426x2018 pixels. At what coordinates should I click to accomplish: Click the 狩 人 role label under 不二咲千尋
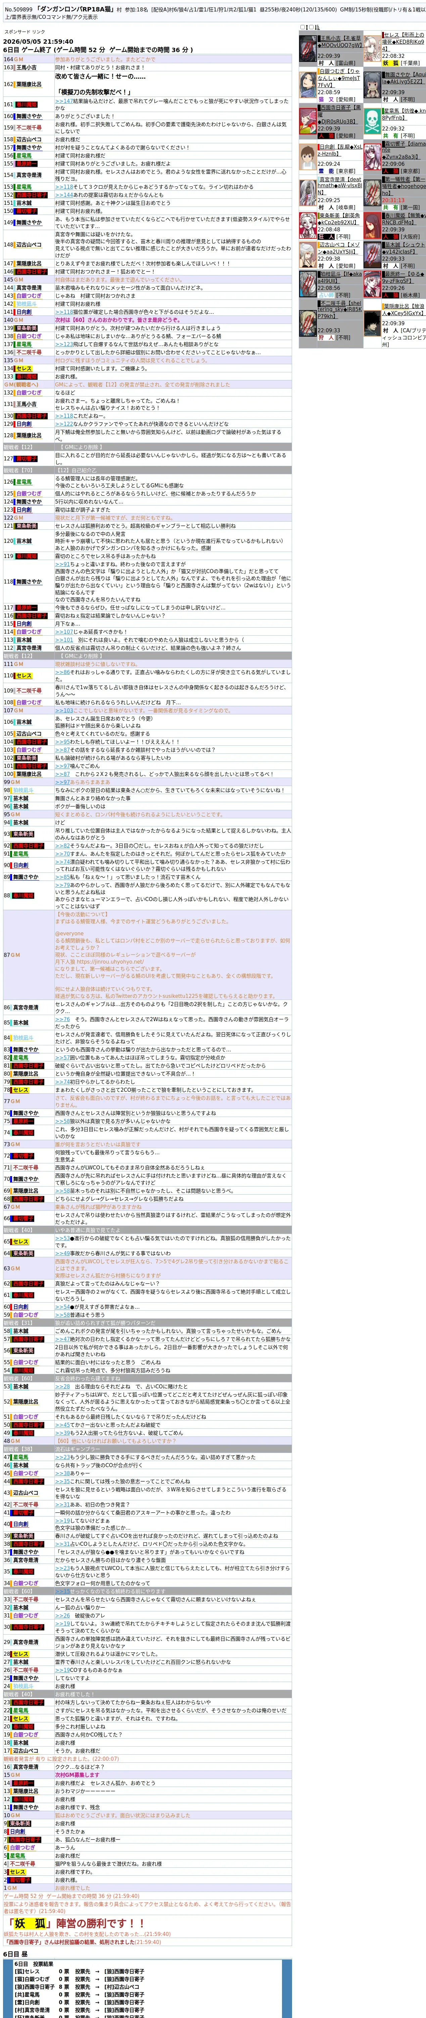[x=326, y=338]
